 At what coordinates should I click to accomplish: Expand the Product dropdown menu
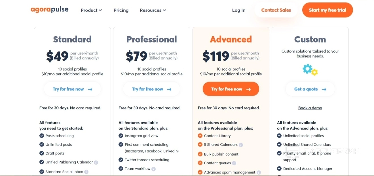click(x=91, y=10)
